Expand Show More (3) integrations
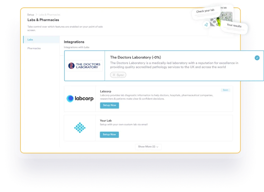 pos(148,147)
